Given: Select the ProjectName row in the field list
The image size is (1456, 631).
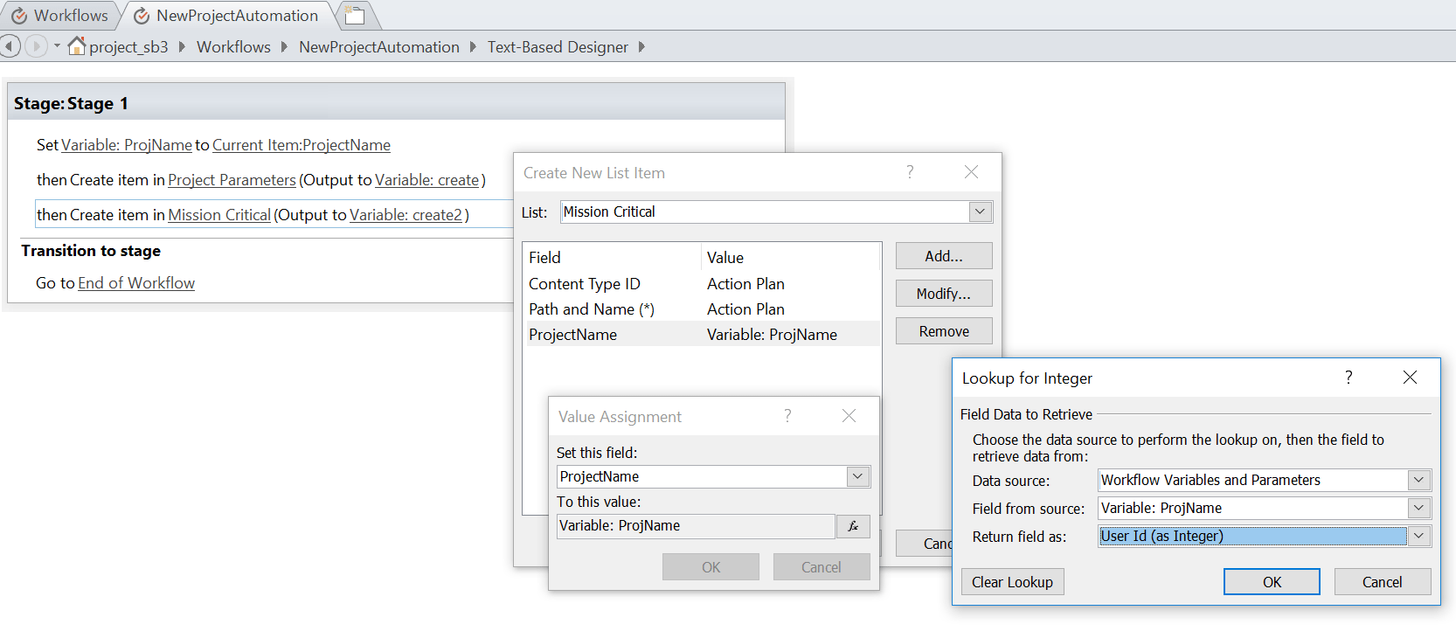Looking at the screenshot, I should point(703,335).
